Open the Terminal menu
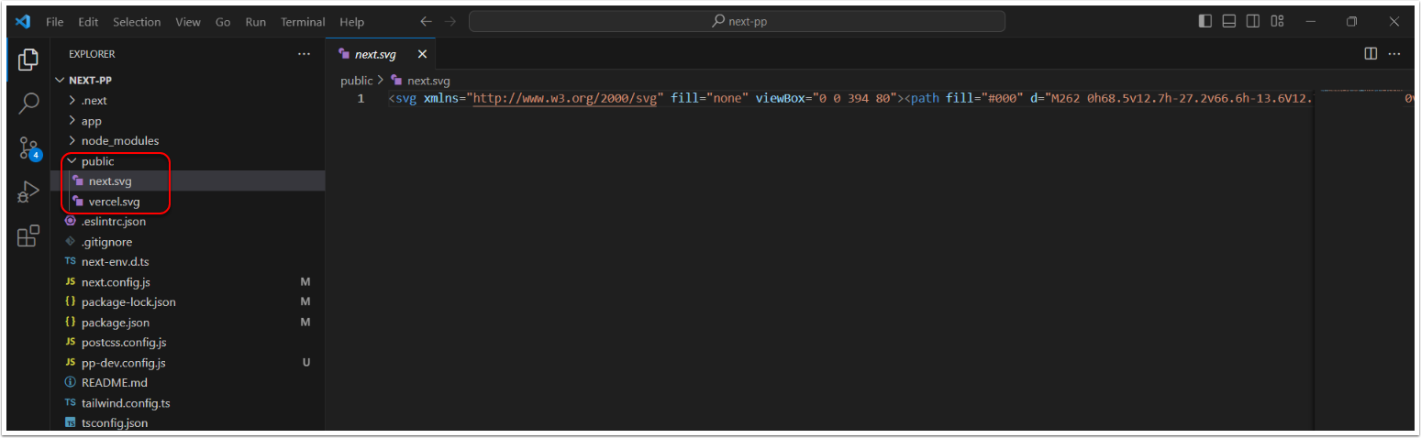The width and height of the screenshot is (1421, 438). (303, 22)
